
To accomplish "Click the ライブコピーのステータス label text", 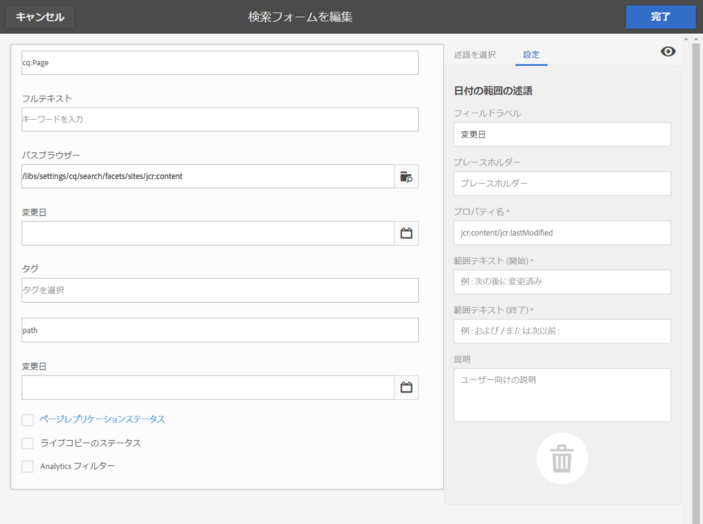I will [90, 443].
